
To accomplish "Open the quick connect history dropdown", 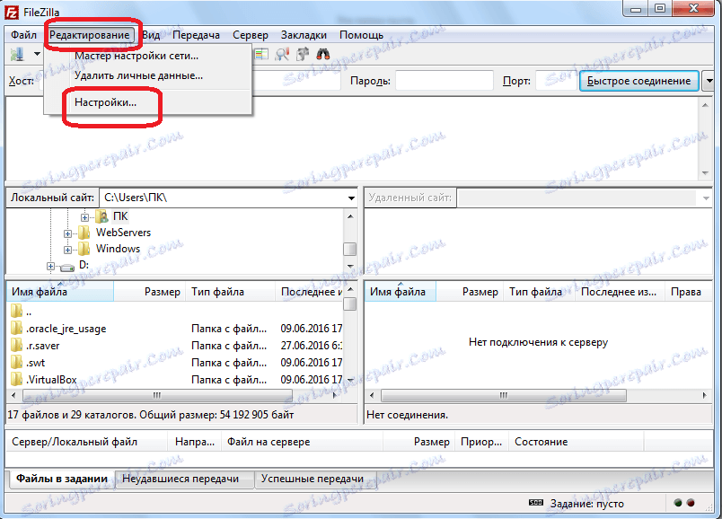I will pyautogui.click(x=709, y=81).
